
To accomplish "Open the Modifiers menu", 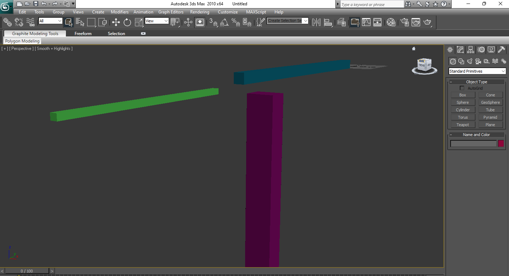I will pos(119,12).
